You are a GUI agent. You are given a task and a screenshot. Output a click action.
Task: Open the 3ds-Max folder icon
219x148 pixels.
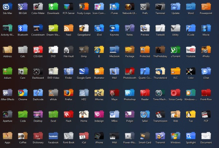click(7, 7)
